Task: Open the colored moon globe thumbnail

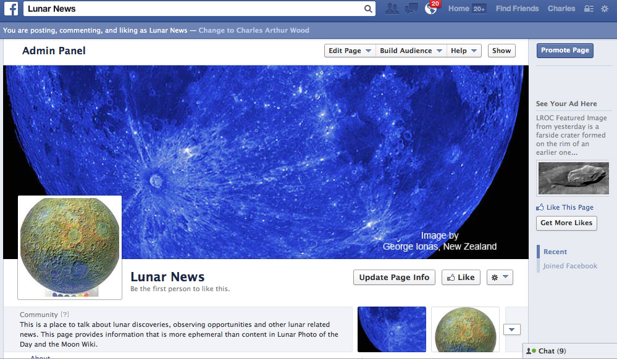Action: click(x=466, y=329)
